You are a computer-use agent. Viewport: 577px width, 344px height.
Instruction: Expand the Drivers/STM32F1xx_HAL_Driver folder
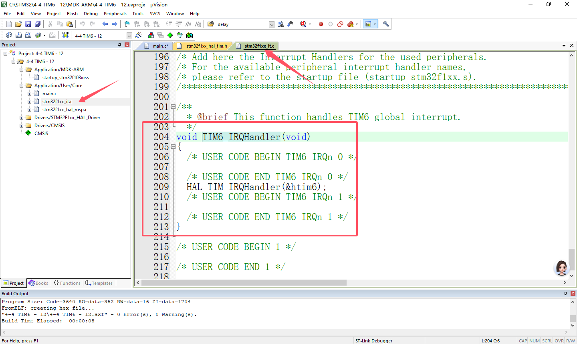[x=22, y=118]
